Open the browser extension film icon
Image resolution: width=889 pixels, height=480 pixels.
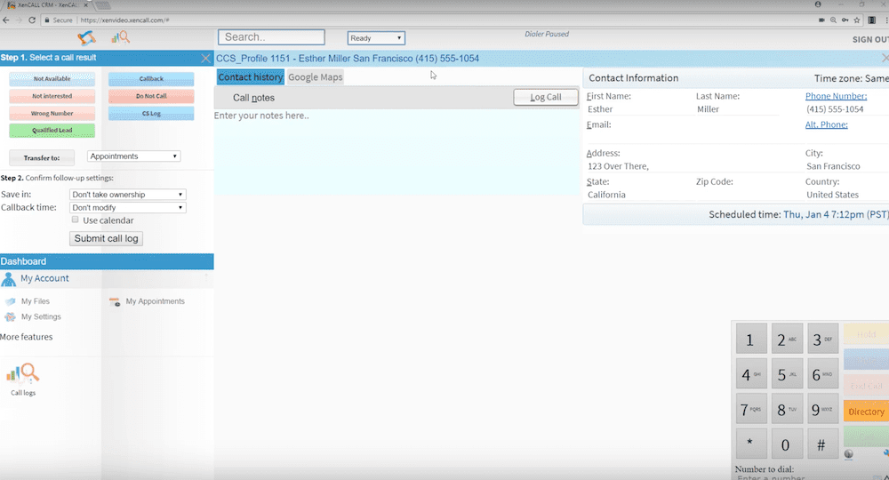tap(872, 20)
